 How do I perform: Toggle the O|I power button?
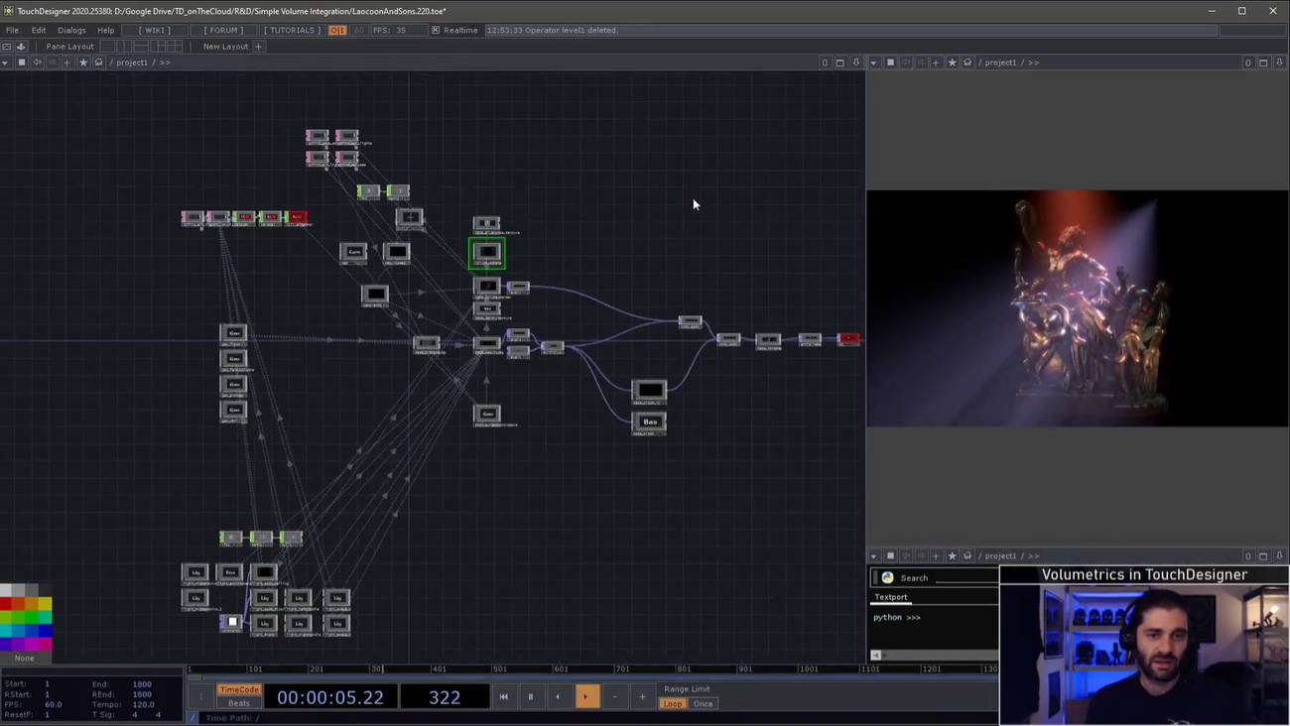337,30
